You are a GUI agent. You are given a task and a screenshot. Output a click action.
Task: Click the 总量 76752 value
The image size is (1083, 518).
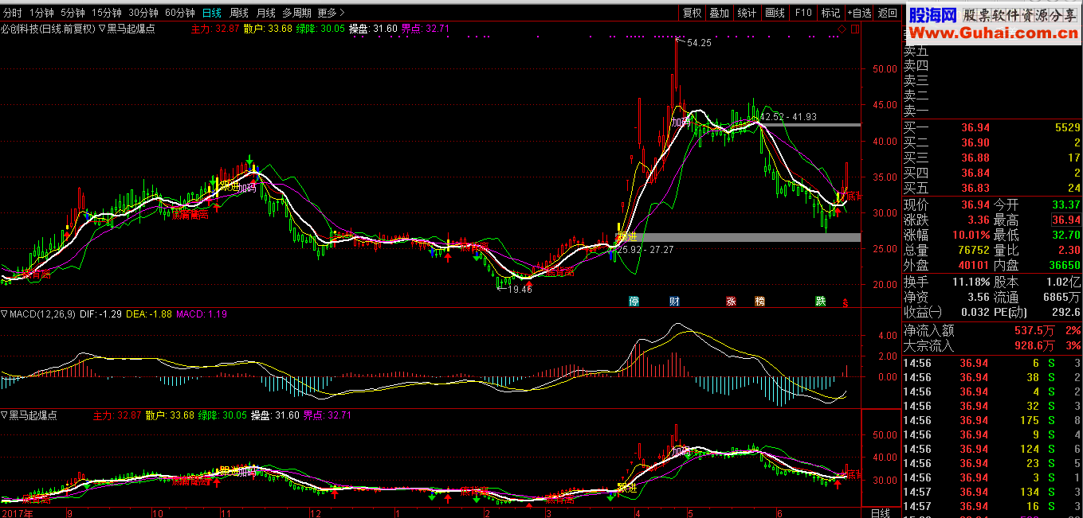point(972,251)
